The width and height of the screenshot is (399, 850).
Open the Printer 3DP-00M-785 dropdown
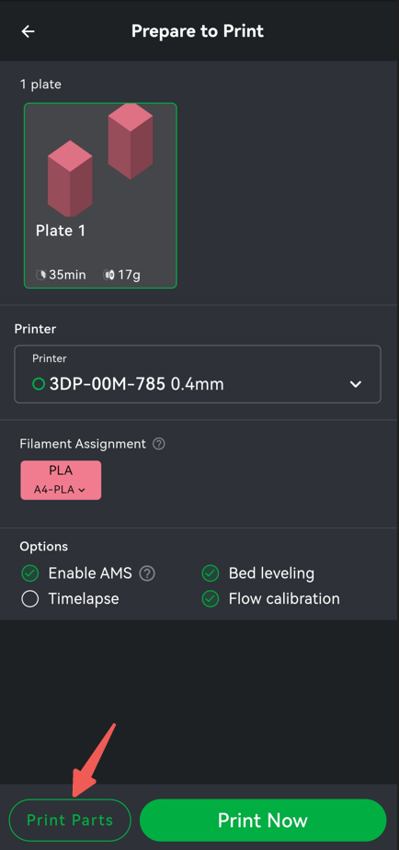[198, 374]
